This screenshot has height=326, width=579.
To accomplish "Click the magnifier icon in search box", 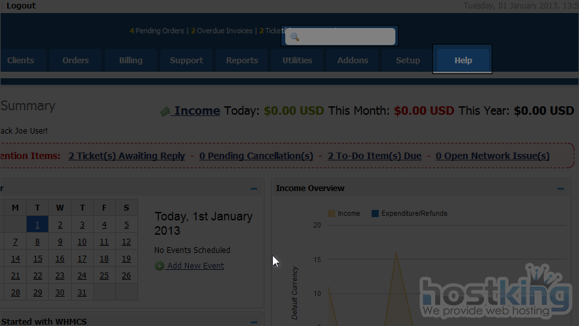I will [x=294, y=37].
